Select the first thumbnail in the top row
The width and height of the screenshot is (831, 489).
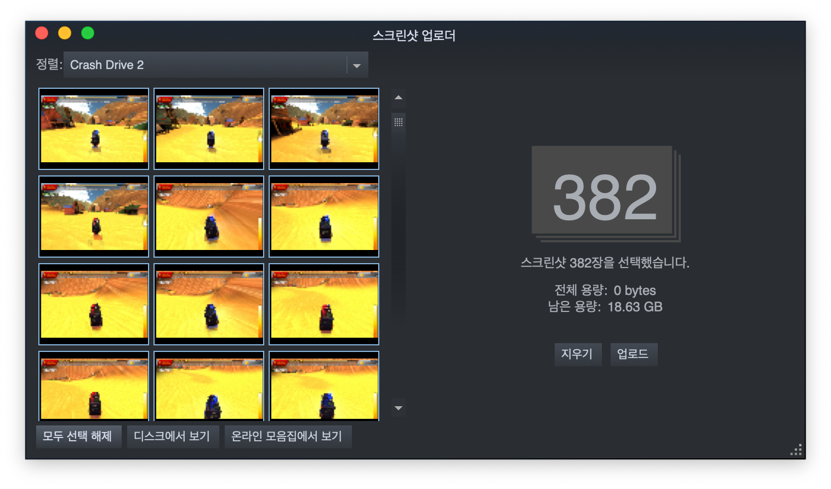[x=94, y=129]
